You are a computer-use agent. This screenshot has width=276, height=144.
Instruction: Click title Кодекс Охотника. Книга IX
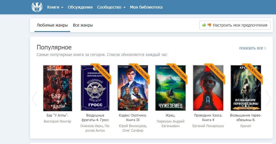pos(133,117)
